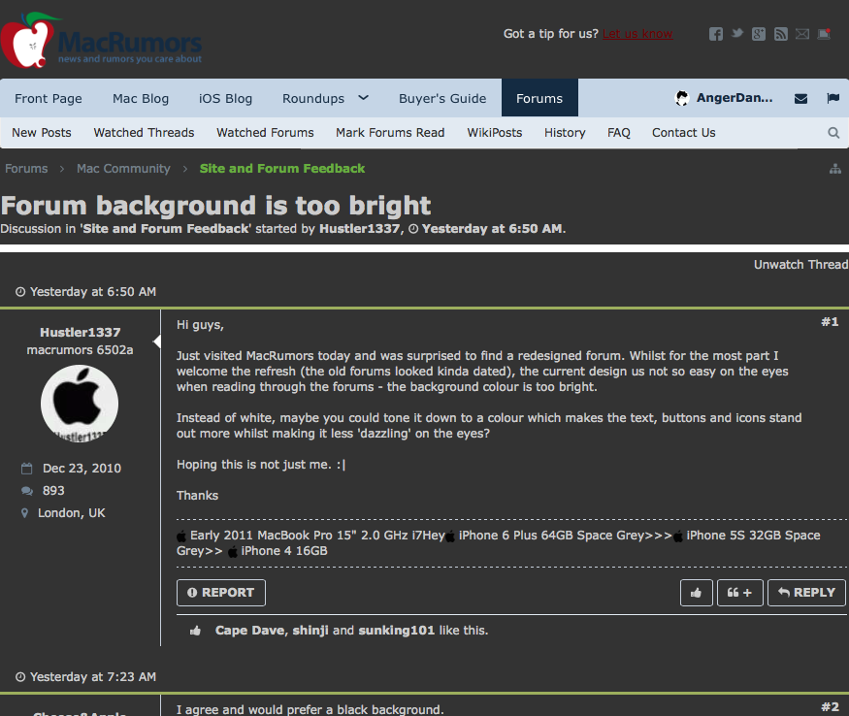Go to Forums in the breadcrumb
Screen dimensions: 849x716
(26, 169)
